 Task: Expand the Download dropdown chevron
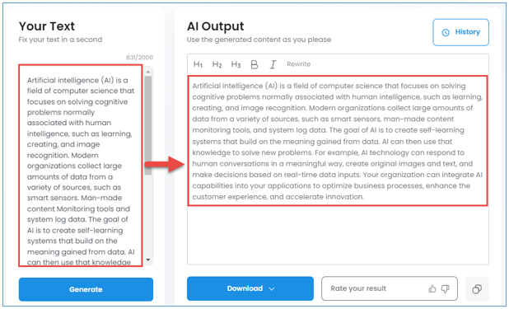coord(272,289)
